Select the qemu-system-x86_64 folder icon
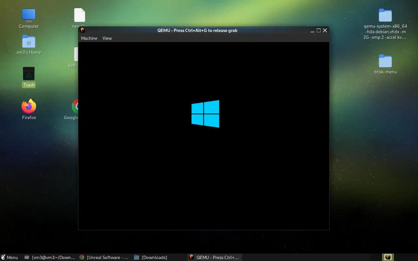 pos(385,15)
